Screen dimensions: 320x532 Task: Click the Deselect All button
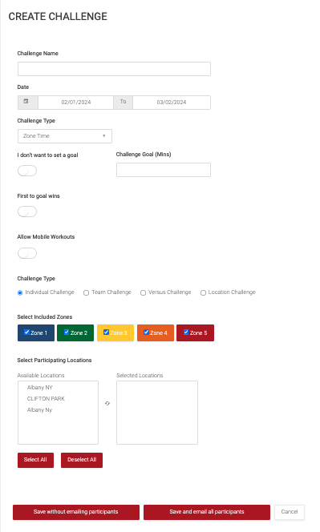(x=82, y=460)
